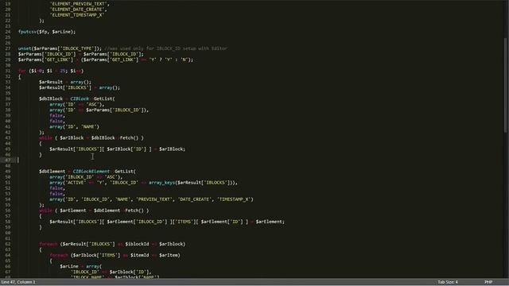
Task: Click the false value on line 53
Action: pyautogui.click(x=56, y=194)
